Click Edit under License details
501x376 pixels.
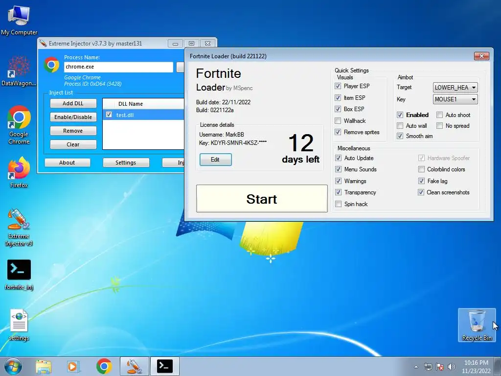tap(215, 160)
